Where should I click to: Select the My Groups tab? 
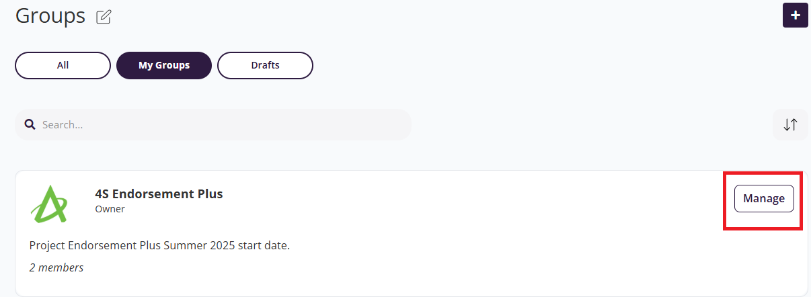click(x=164, y=66)
